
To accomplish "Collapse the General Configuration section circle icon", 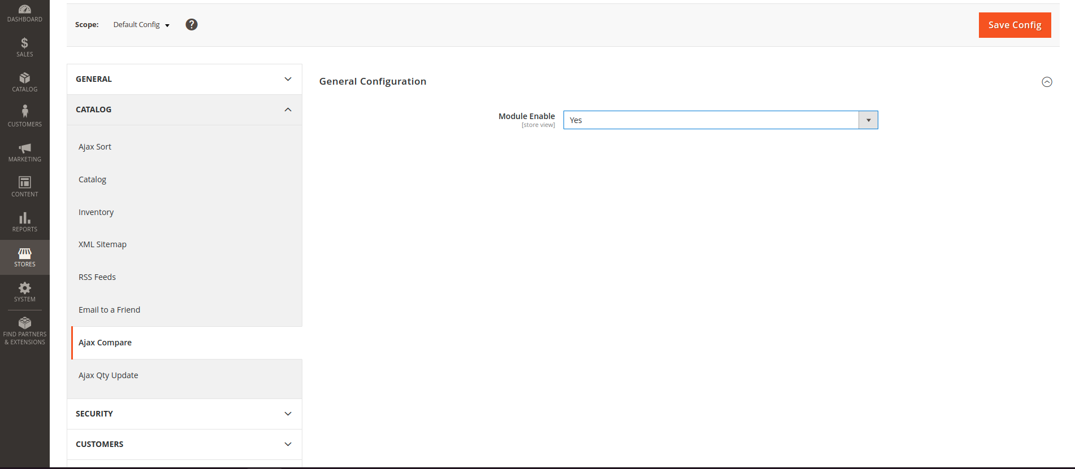I will click(x=1047, y=82).
